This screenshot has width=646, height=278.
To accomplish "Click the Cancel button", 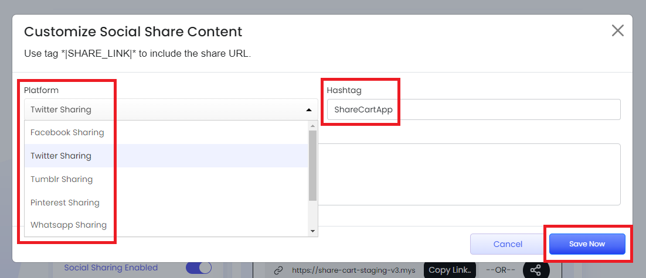I will 508,244.
